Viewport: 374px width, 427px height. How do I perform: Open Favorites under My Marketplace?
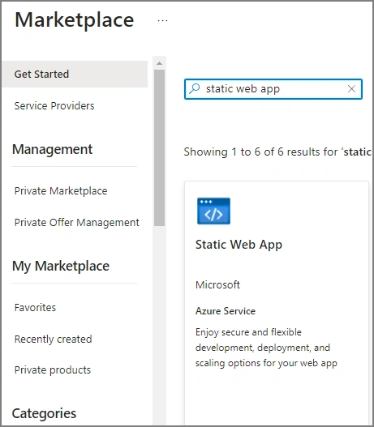(35, 307)
